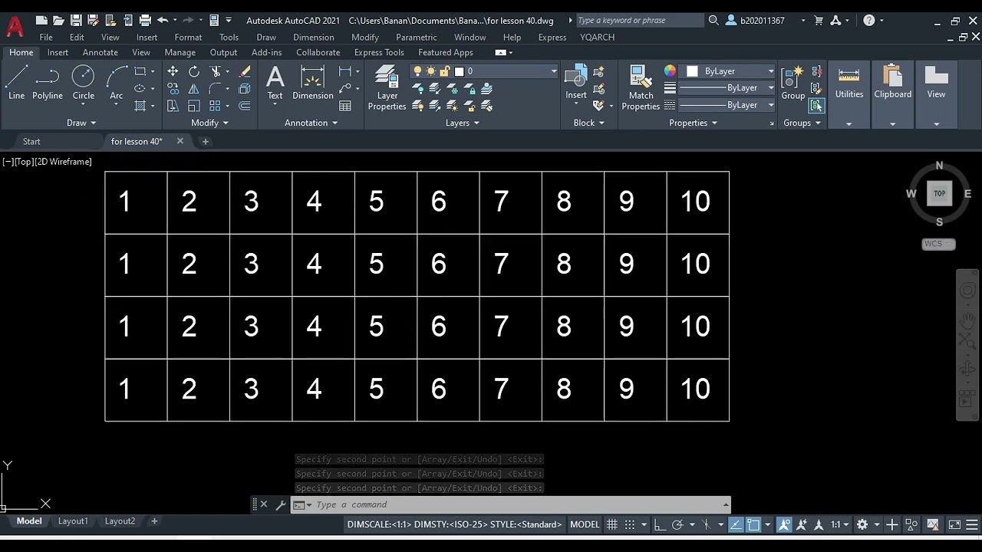Image resolution: width=982 pixels, height=552 pixels.
Task: Click the Rectangular Array tool icon
Action: tap(216, 106)
